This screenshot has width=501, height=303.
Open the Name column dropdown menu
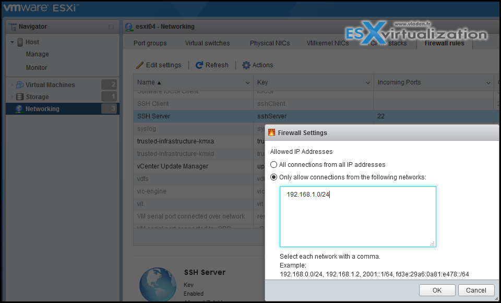247,83
